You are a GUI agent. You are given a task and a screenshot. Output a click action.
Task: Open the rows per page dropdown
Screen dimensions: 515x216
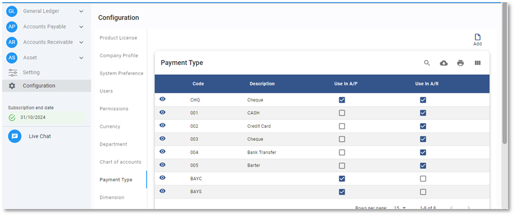[400, 208]
